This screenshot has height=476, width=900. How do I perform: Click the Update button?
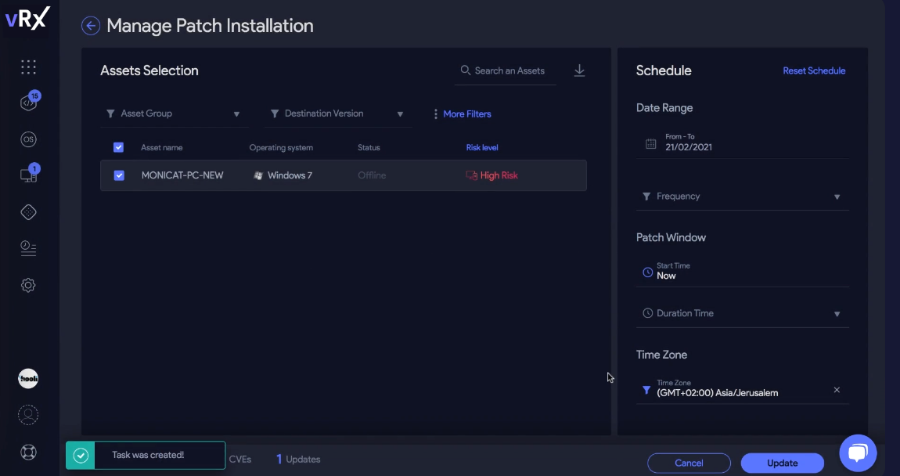782,463
